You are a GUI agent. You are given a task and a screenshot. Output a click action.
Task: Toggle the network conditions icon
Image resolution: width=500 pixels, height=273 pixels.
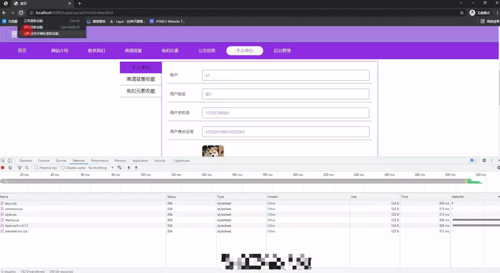[119, 168]
